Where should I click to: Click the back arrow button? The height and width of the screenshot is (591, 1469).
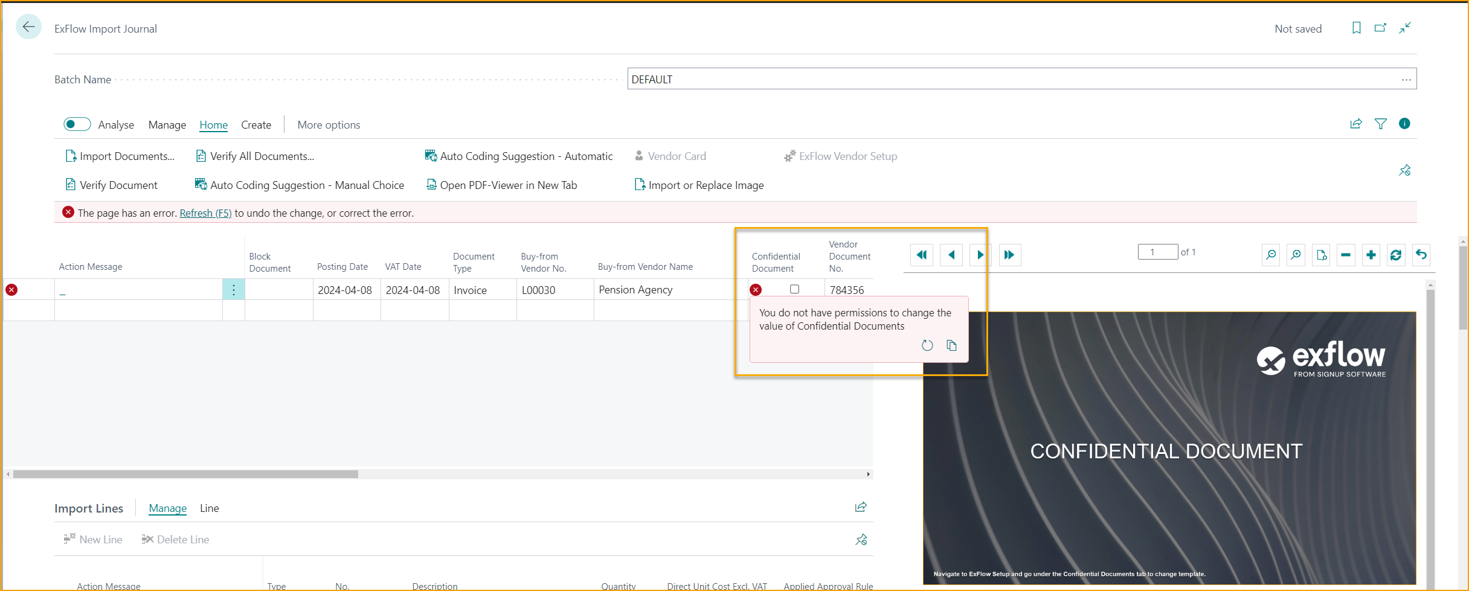28,27
